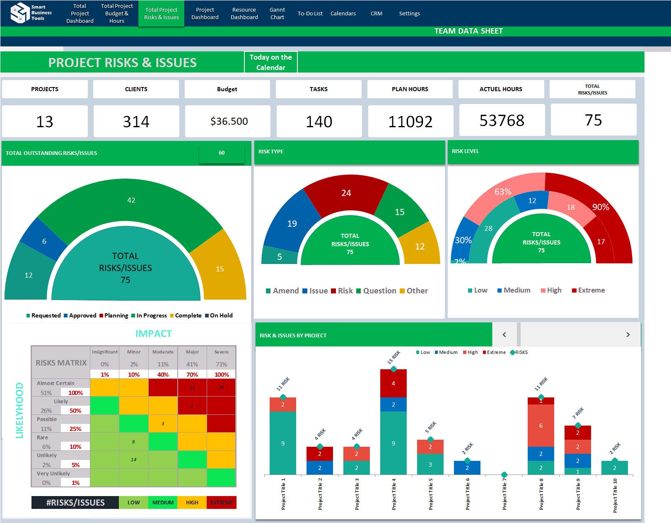
Task: Select the CLIENTS value 314
Action: pos(136,121)
